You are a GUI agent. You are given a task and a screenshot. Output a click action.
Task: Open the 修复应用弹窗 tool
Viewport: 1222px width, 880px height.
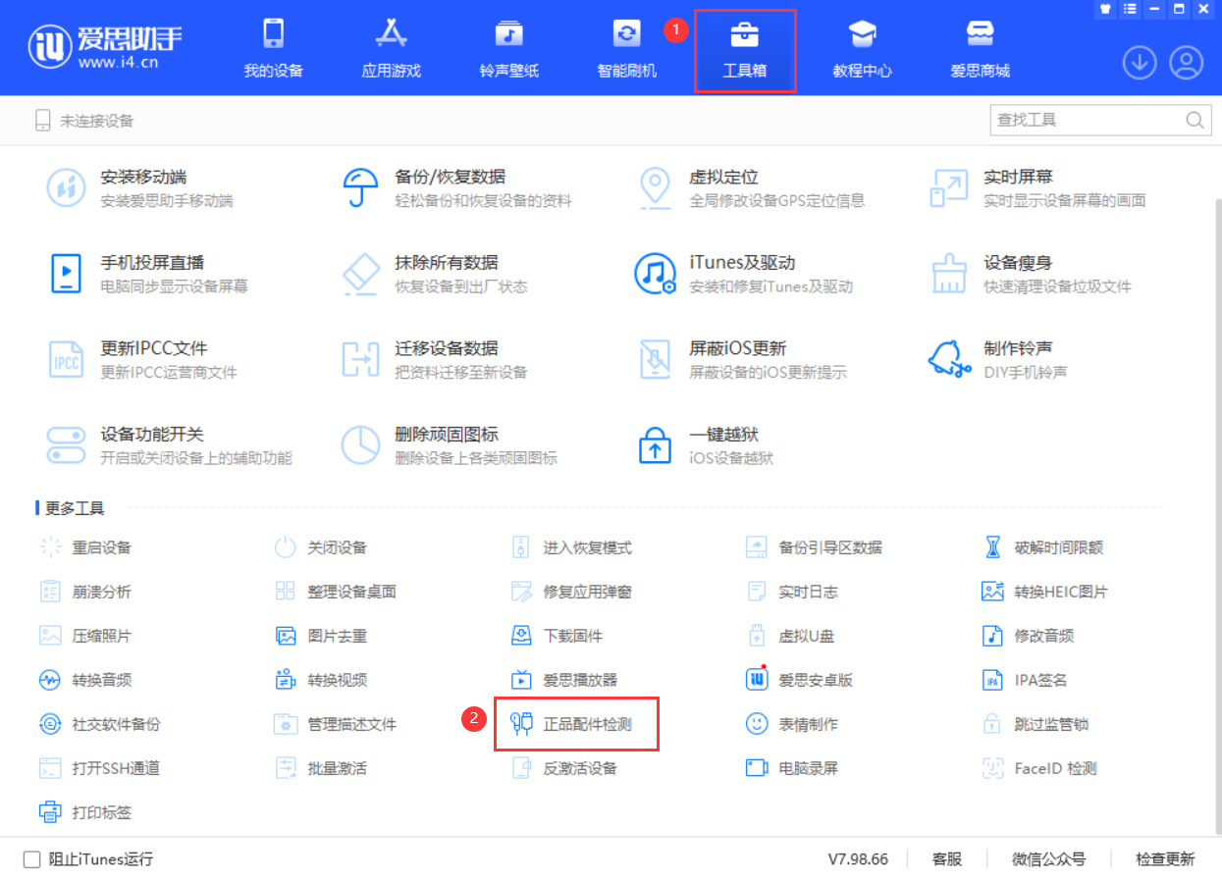pos(572,592)
